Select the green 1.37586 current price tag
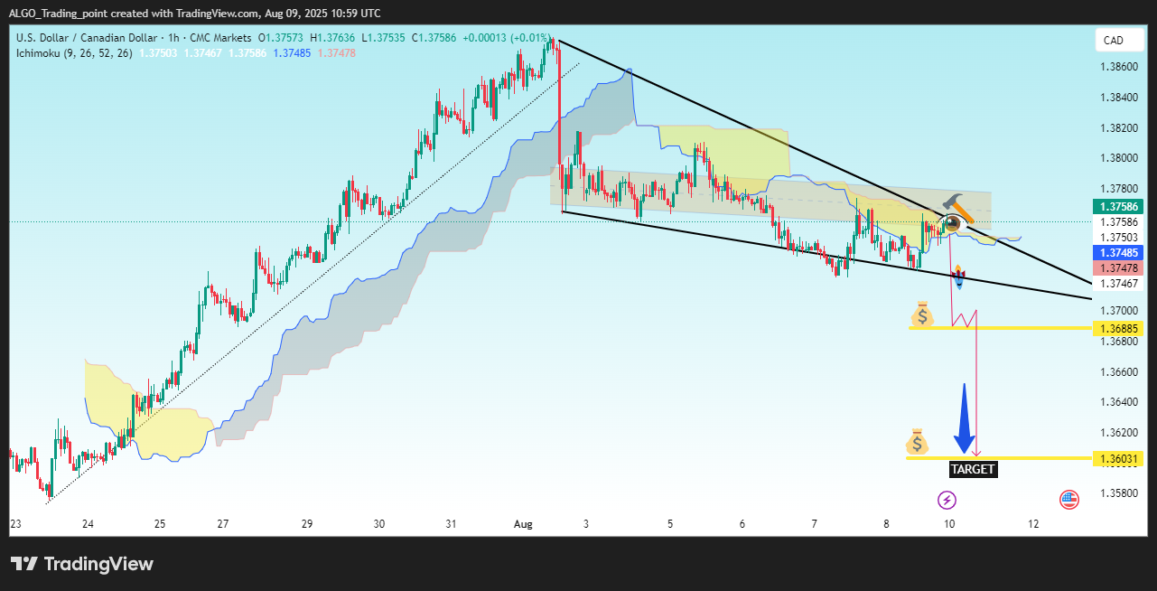Viewport: 1157px width, 591px height. pos(1118,207)
